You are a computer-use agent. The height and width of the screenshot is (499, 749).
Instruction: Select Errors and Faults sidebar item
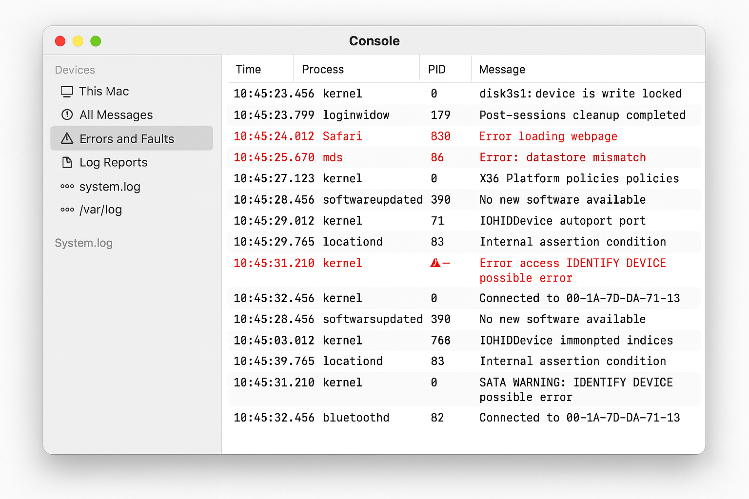pos(132,138)
